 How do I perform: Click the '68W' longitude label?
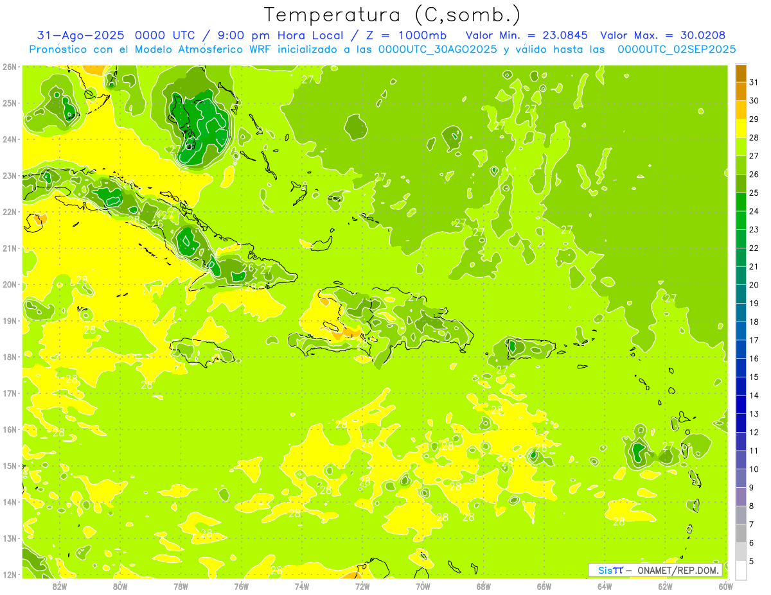point(484,586)
